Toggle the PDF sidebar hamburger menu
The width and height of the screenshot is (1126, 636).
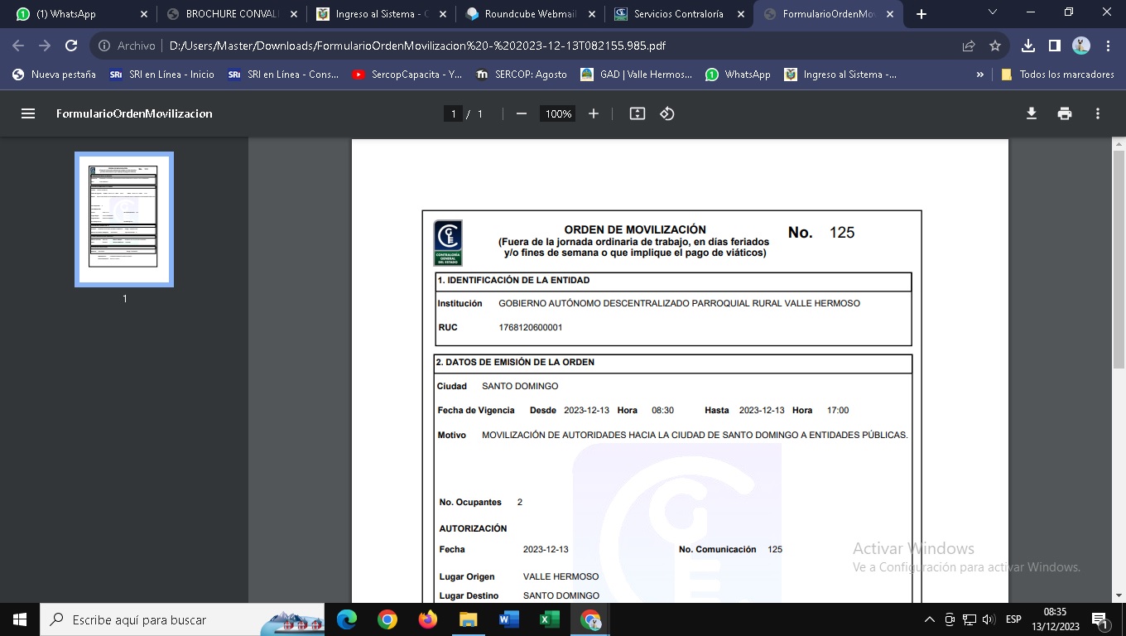pyautogui.click(x=28, y=113)
